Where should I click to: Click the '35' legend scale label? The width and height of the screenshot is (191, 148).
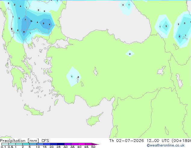(x=72, y=147)
